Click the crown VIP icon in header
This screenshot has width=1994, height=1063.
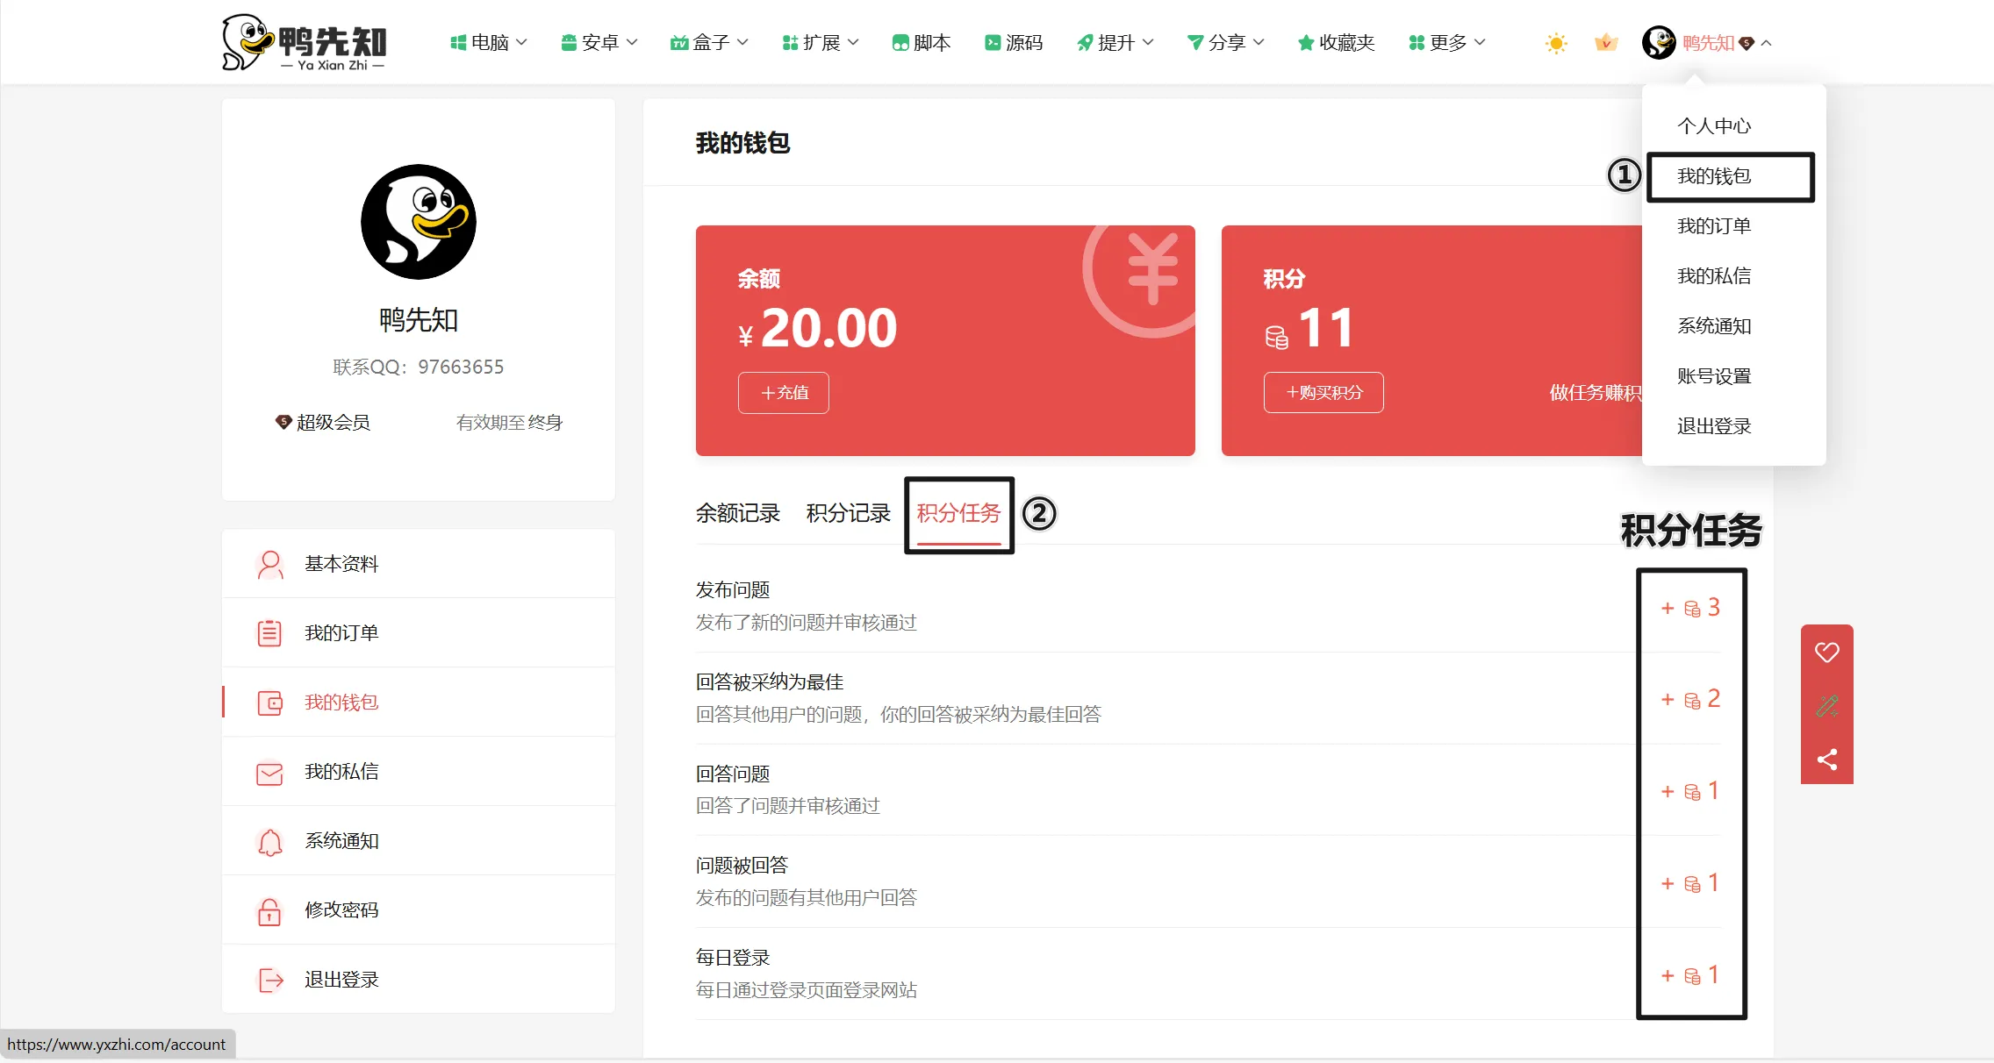1606,42
